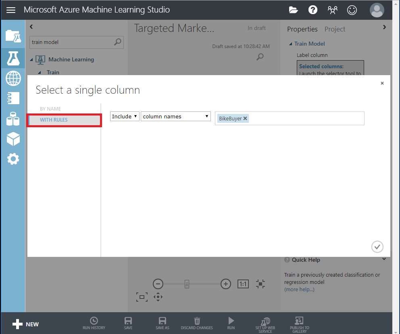
Task: Open the Settings gear in sidebar
Action: (13, 159)
